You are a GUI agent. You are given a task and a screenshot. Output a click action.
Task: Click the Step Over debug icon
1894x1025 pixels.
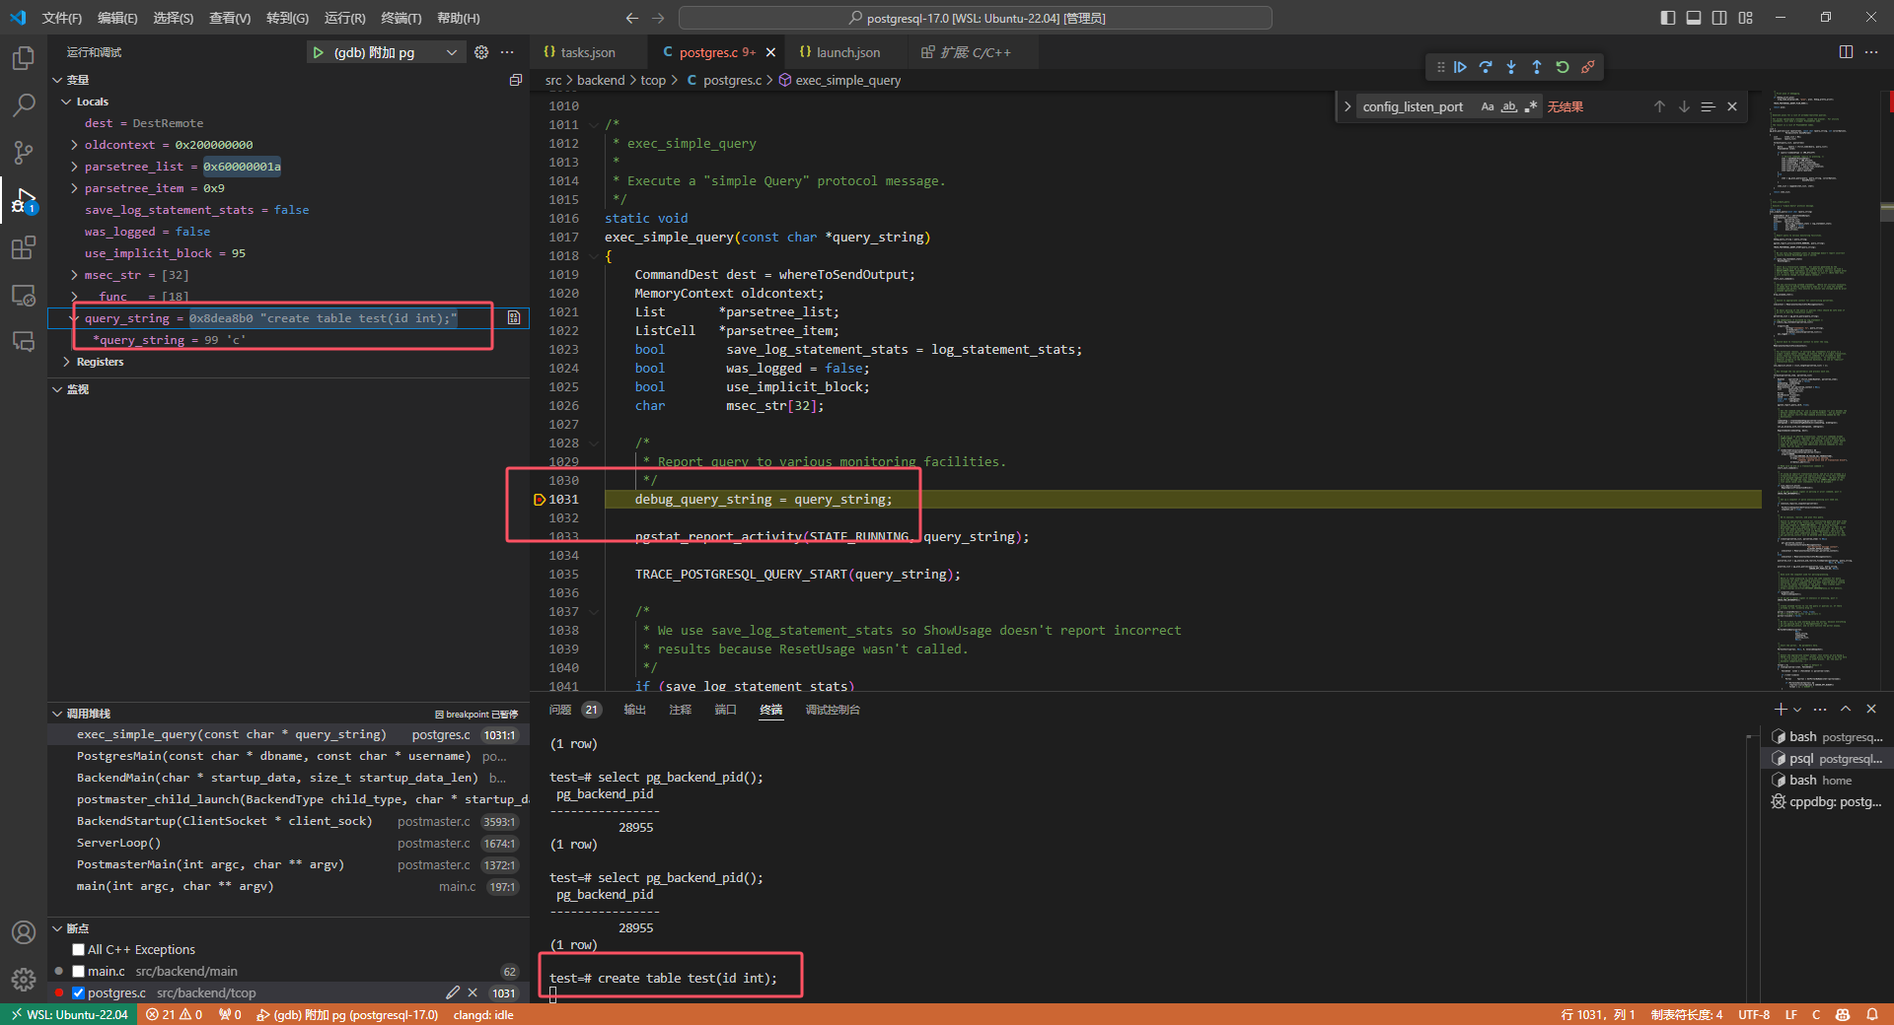coord(1486,67)
